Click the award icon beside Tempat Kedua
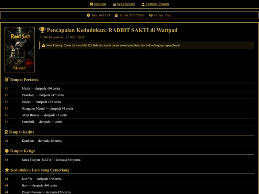The height and width of the screenshot is (194, 259). point(6,132)
